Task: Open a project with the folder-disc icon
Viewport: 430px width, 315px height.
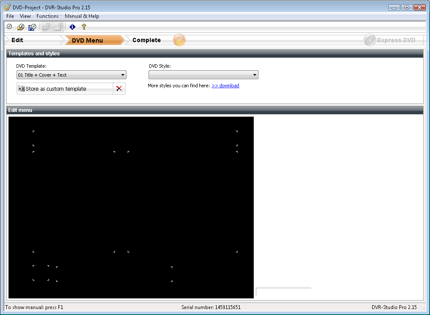Action: [20, 27]
